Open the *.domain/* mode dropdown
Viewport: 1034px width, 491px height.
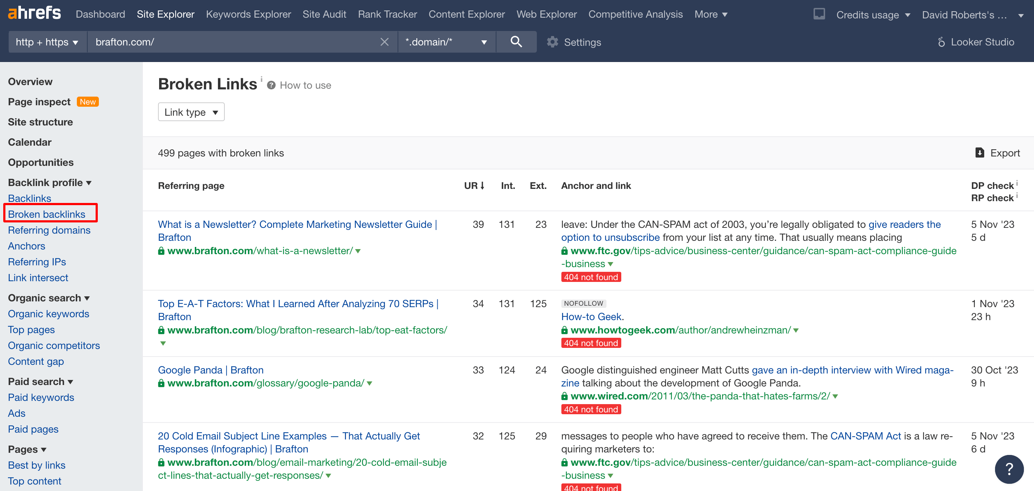[x=446, y=42]
